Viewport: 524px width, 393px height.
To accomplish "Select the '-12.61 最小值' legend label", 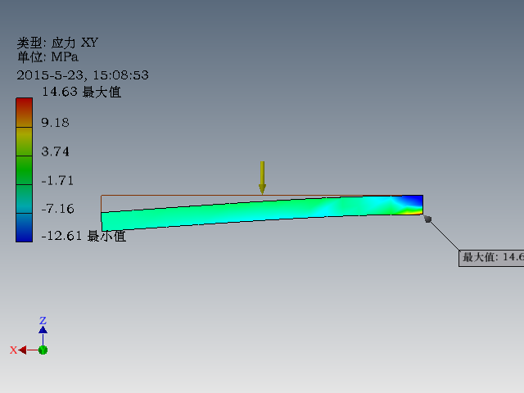I will tap(84, 236).
